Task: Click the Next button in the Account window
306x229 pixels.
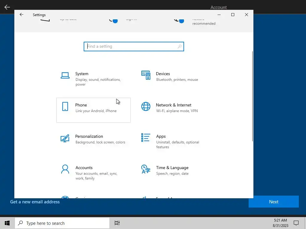Action: tap(274, 202)
